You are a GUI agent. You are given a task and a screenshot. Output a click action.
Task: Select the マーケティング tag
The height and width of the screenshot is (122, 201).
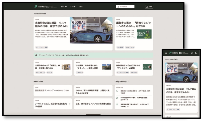coord(41,72)
